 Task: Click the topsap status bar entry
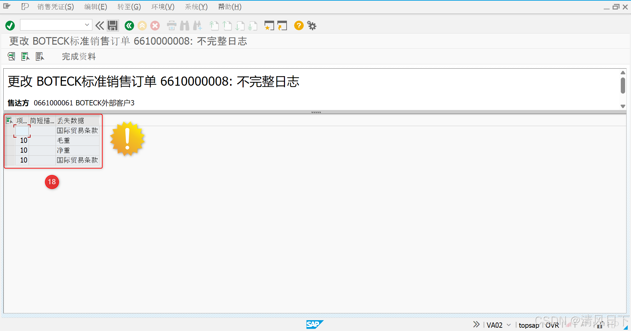[x=529, y=325]
